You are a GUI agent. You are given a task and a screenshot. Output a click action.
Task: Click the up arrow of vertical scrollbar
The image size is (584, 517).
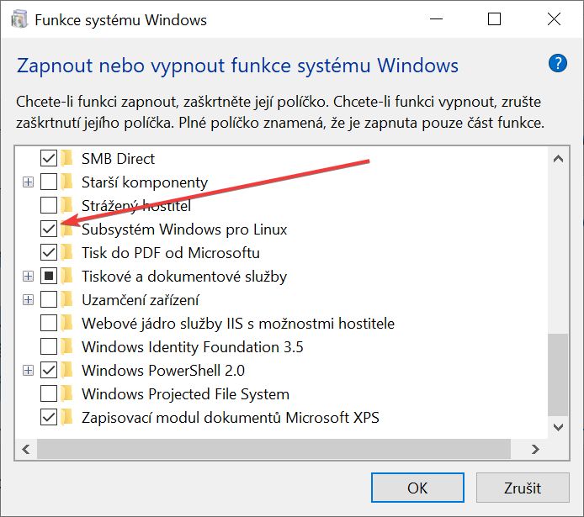(x=558, y=159)
